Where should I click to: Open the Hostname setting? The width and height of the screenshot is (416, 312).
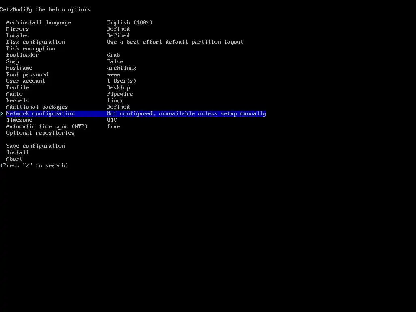(x=19, y=68)
